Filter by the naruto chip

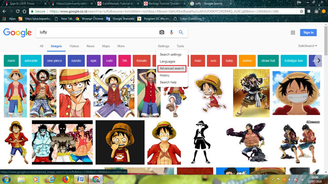(x=76, y=61)
